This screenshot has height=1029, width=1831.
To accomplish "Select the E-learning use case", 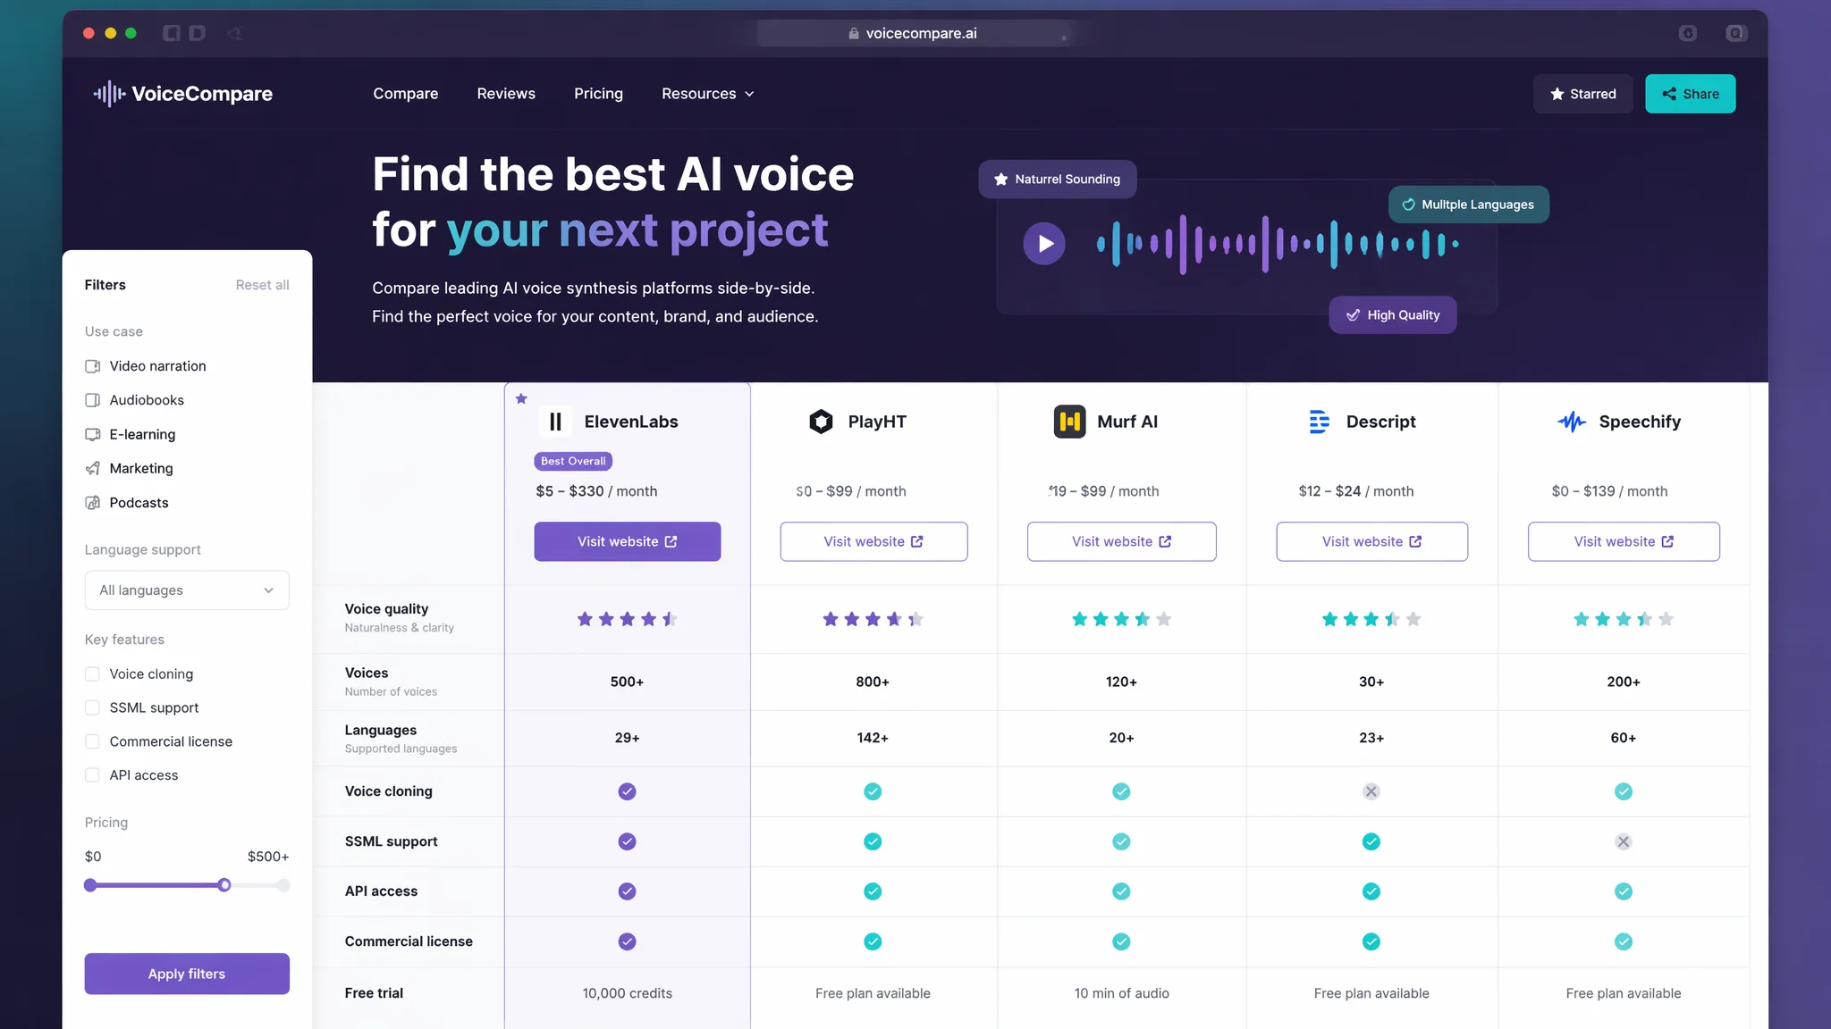I will pyautogui.click(x=131, y=434).
